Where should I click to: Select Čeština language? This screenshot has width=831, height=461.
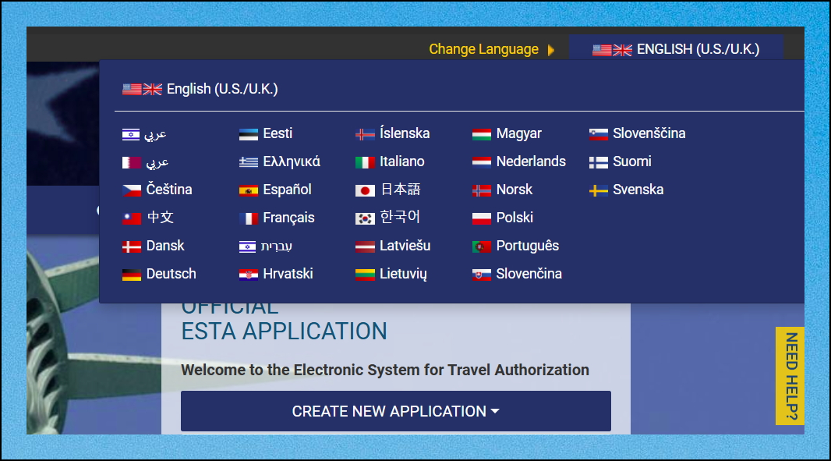[x=169, y=190]
